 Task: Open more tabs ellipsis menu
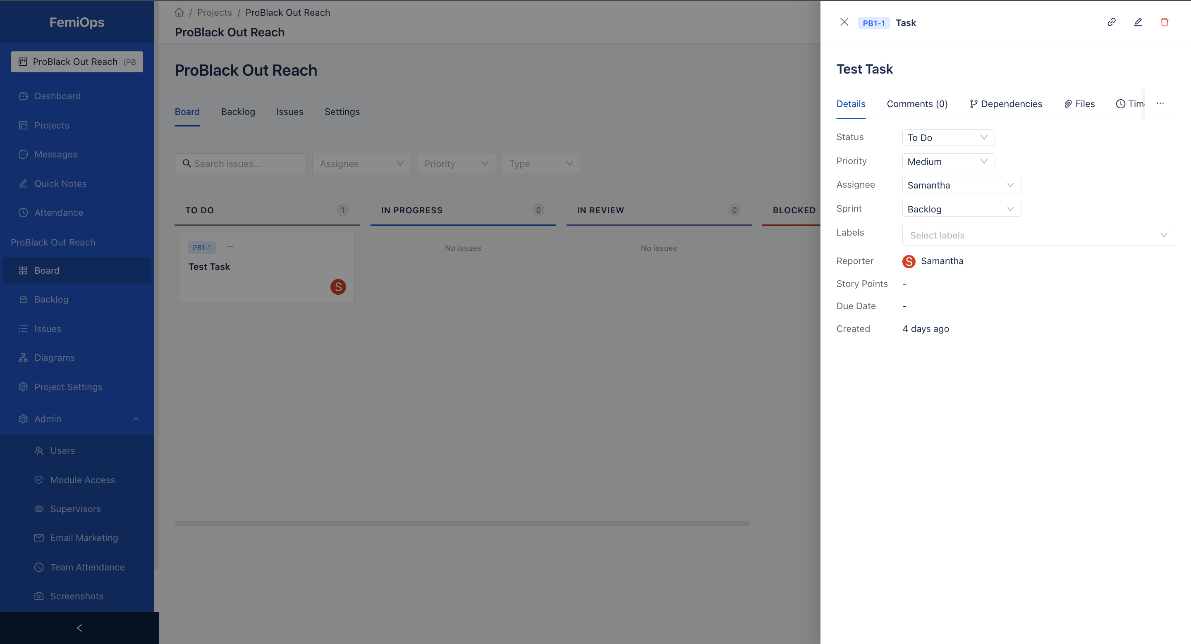coord(1160,103)
